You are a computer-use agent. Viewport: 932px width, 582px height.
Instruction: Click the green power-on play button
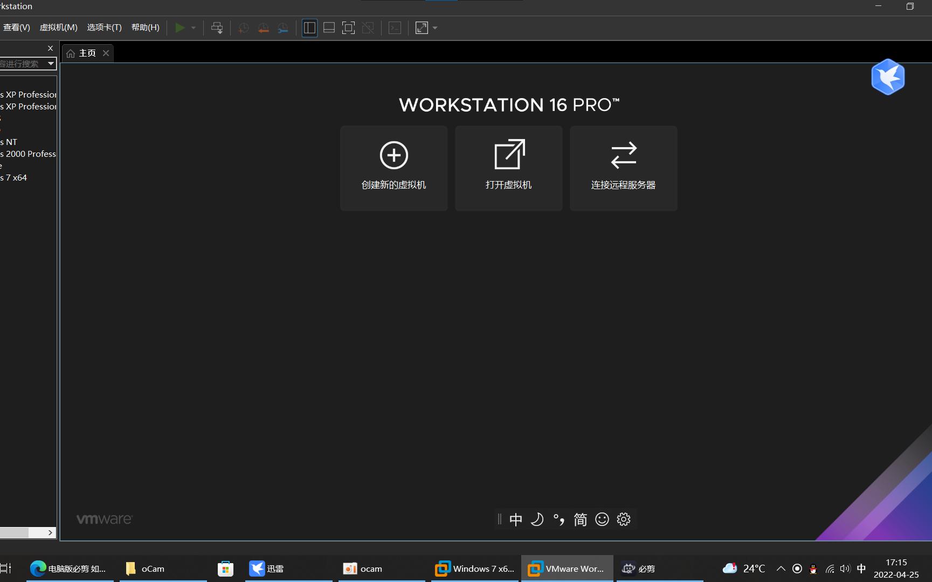(180, 27)
